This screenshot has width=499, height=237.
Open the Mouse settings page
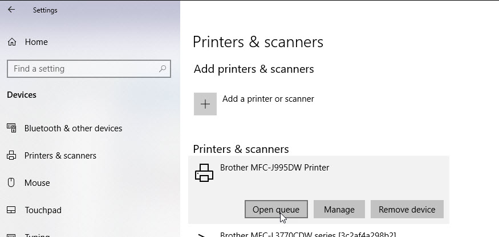tap(37, 183)
